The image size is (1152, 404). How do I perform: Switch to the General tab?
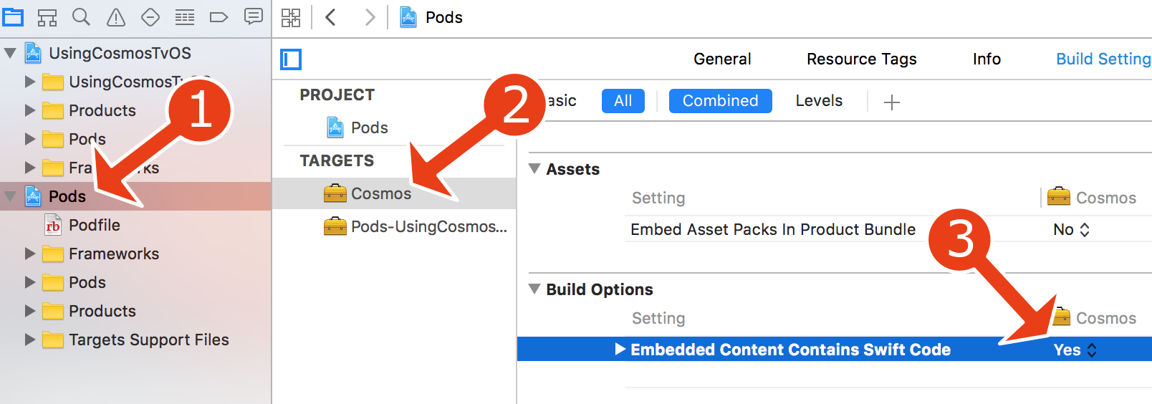point(722,59)
